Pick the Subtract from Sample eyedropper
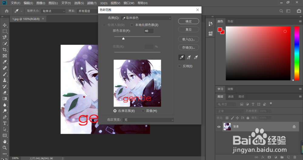Screen dimensions: 303x160 tap(196, 57)
